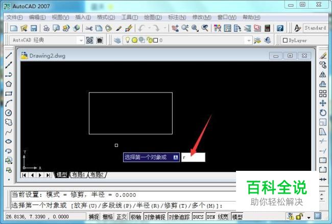Toggle 对象捕捉 object snap
332x224 pixels.
click(x=155, y=216)
